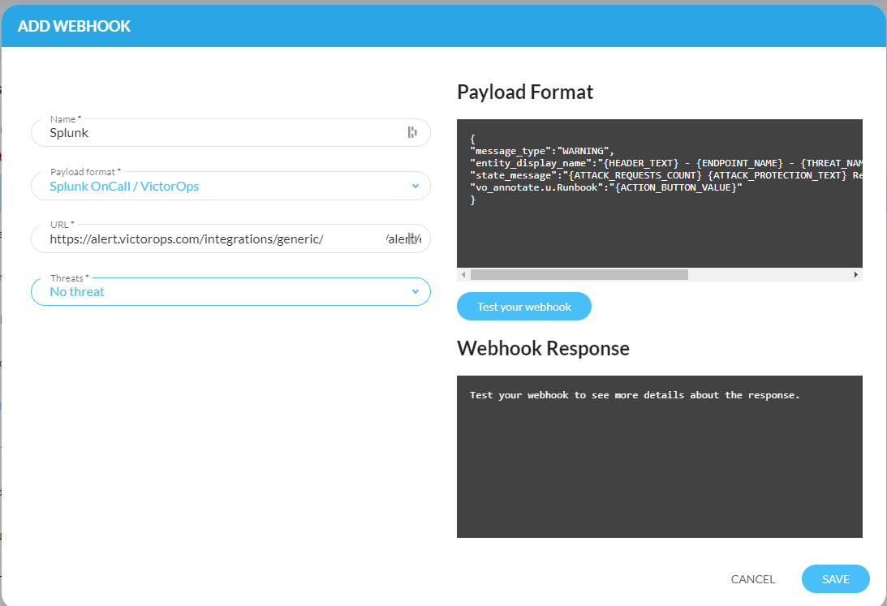The height and width of the screenshot is (606, 887).
Task: Click the "message_type":"WARNING" payload line
Action: tap(542, 151)
